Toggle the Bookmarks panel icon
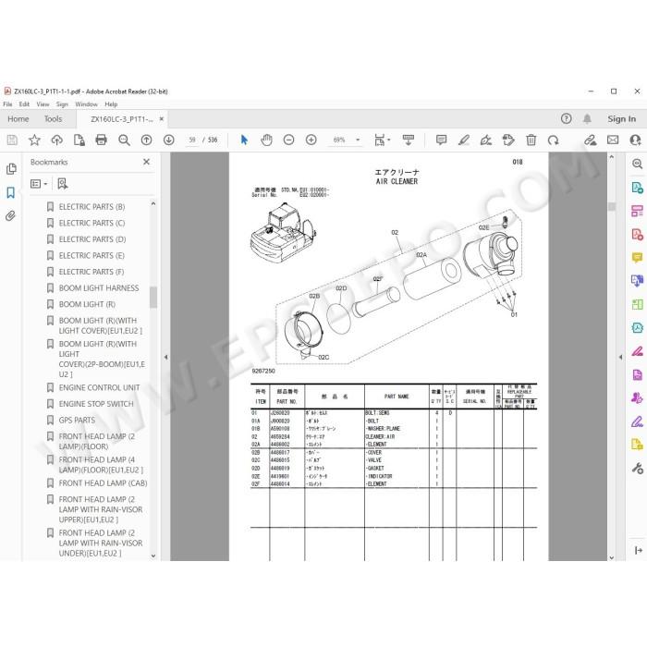Viewport: 647px width, 647px height. [x=11, y=192]
